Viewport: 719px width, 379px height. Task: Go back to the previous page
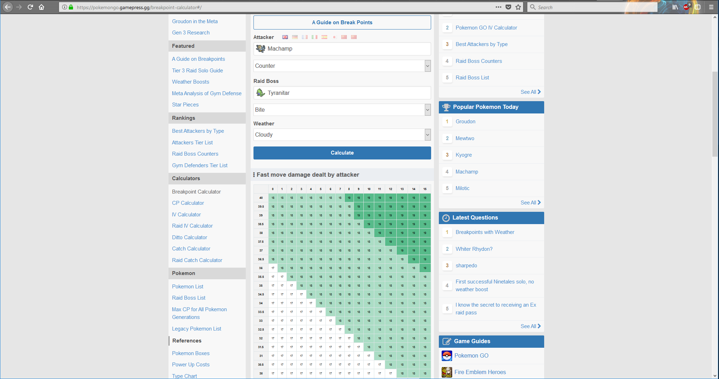(8, 7)
